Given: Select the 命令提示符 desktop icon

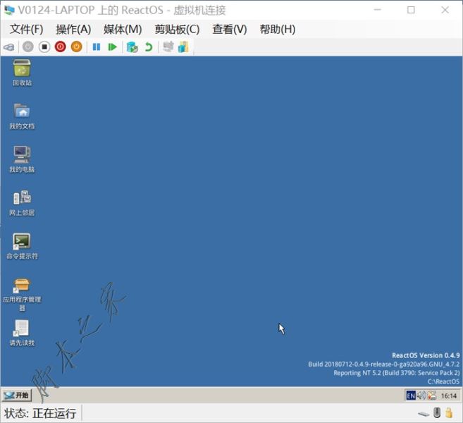Looking at the screenshot, I should [22, 242].
